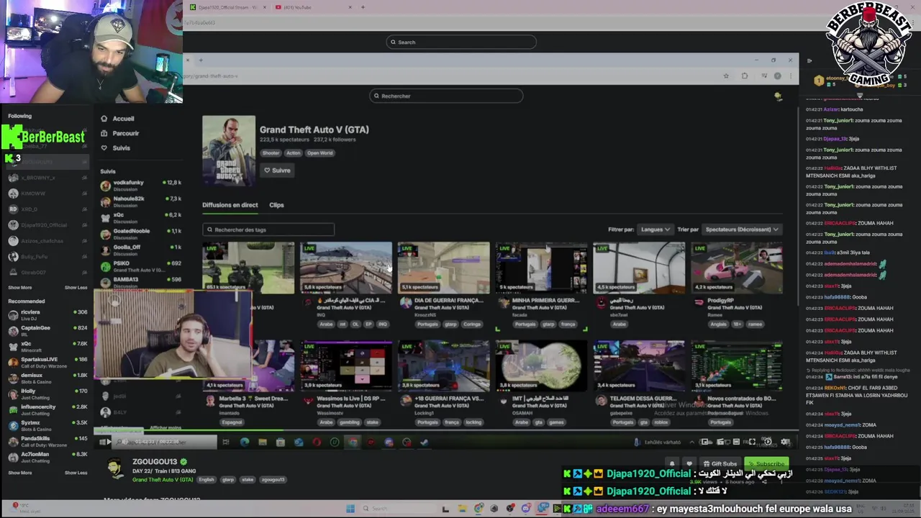
Task: Click the green Subscribe button
Action: click(766, 464)
